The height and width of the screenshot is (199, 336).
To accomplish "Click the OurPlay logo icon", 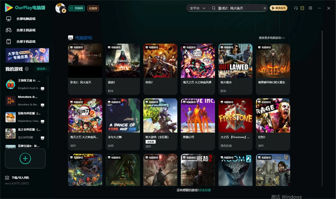I will pos(9,7).
